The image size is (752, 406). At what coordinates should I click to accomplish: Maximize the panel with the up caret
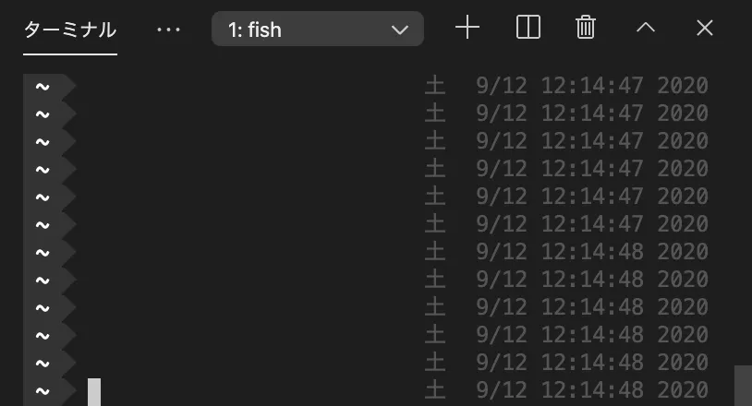pos(646,28)
